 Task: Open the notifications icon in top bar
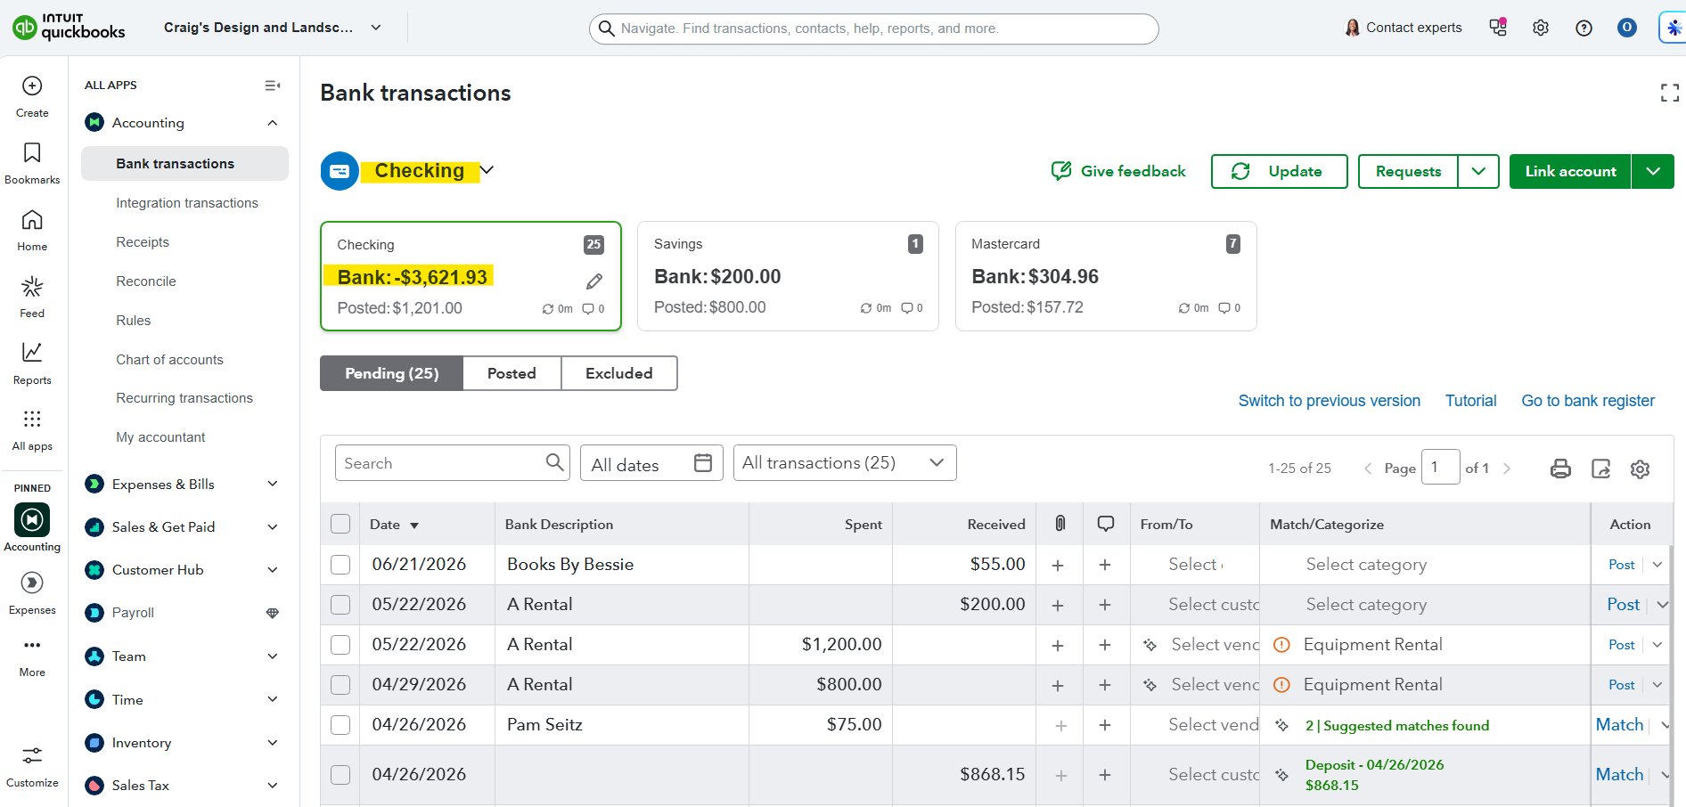point(1498,28)
